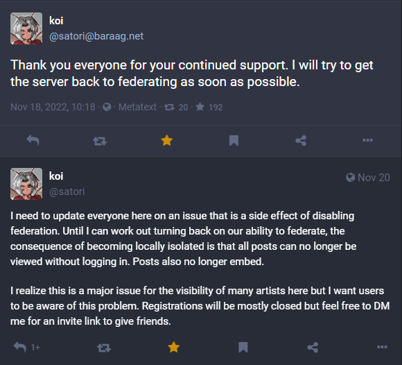
Task: Toggle favourite star on Nov 20 post
Action: (173, 347)
